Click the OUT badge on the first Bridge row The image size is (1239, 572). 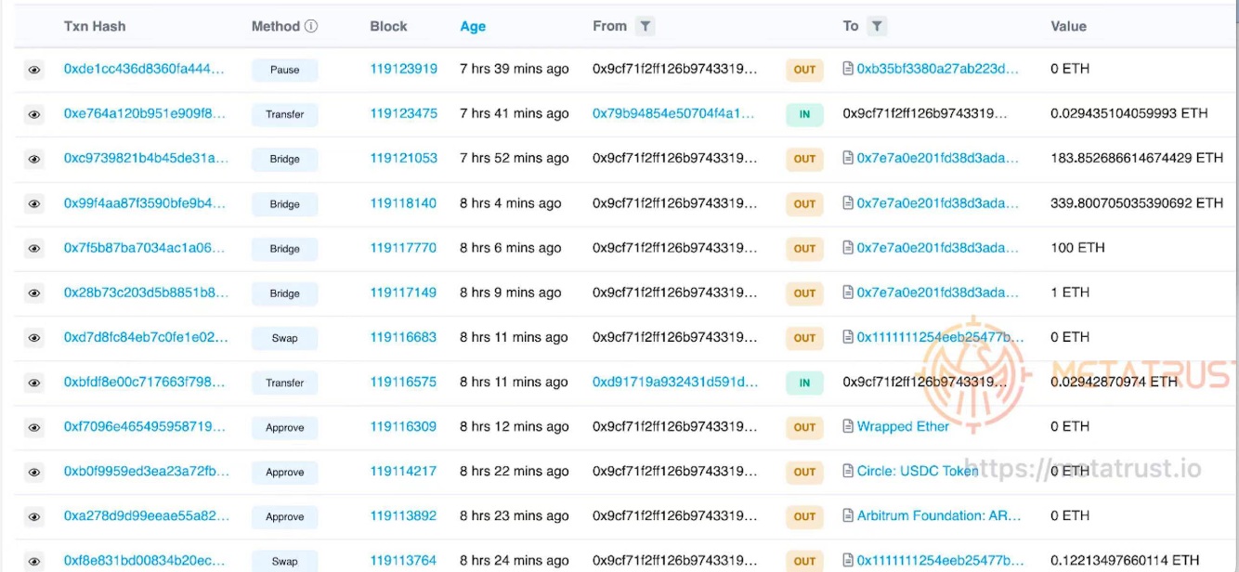click(804, 159)
